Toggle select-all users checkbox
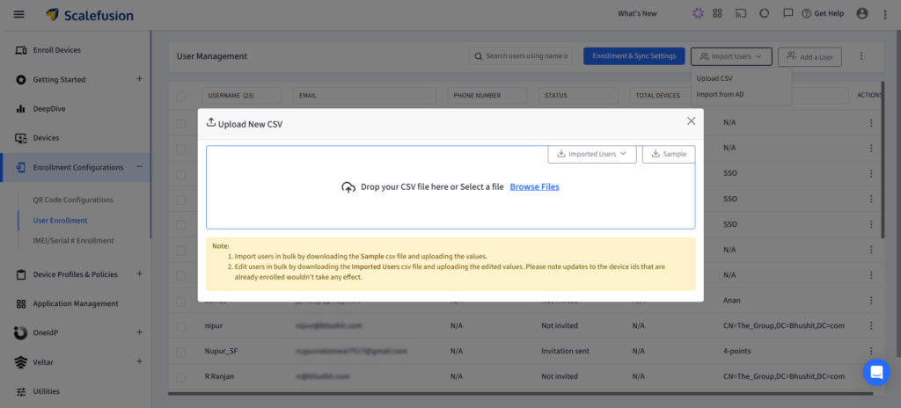901x408 pixels. [180, 96]
